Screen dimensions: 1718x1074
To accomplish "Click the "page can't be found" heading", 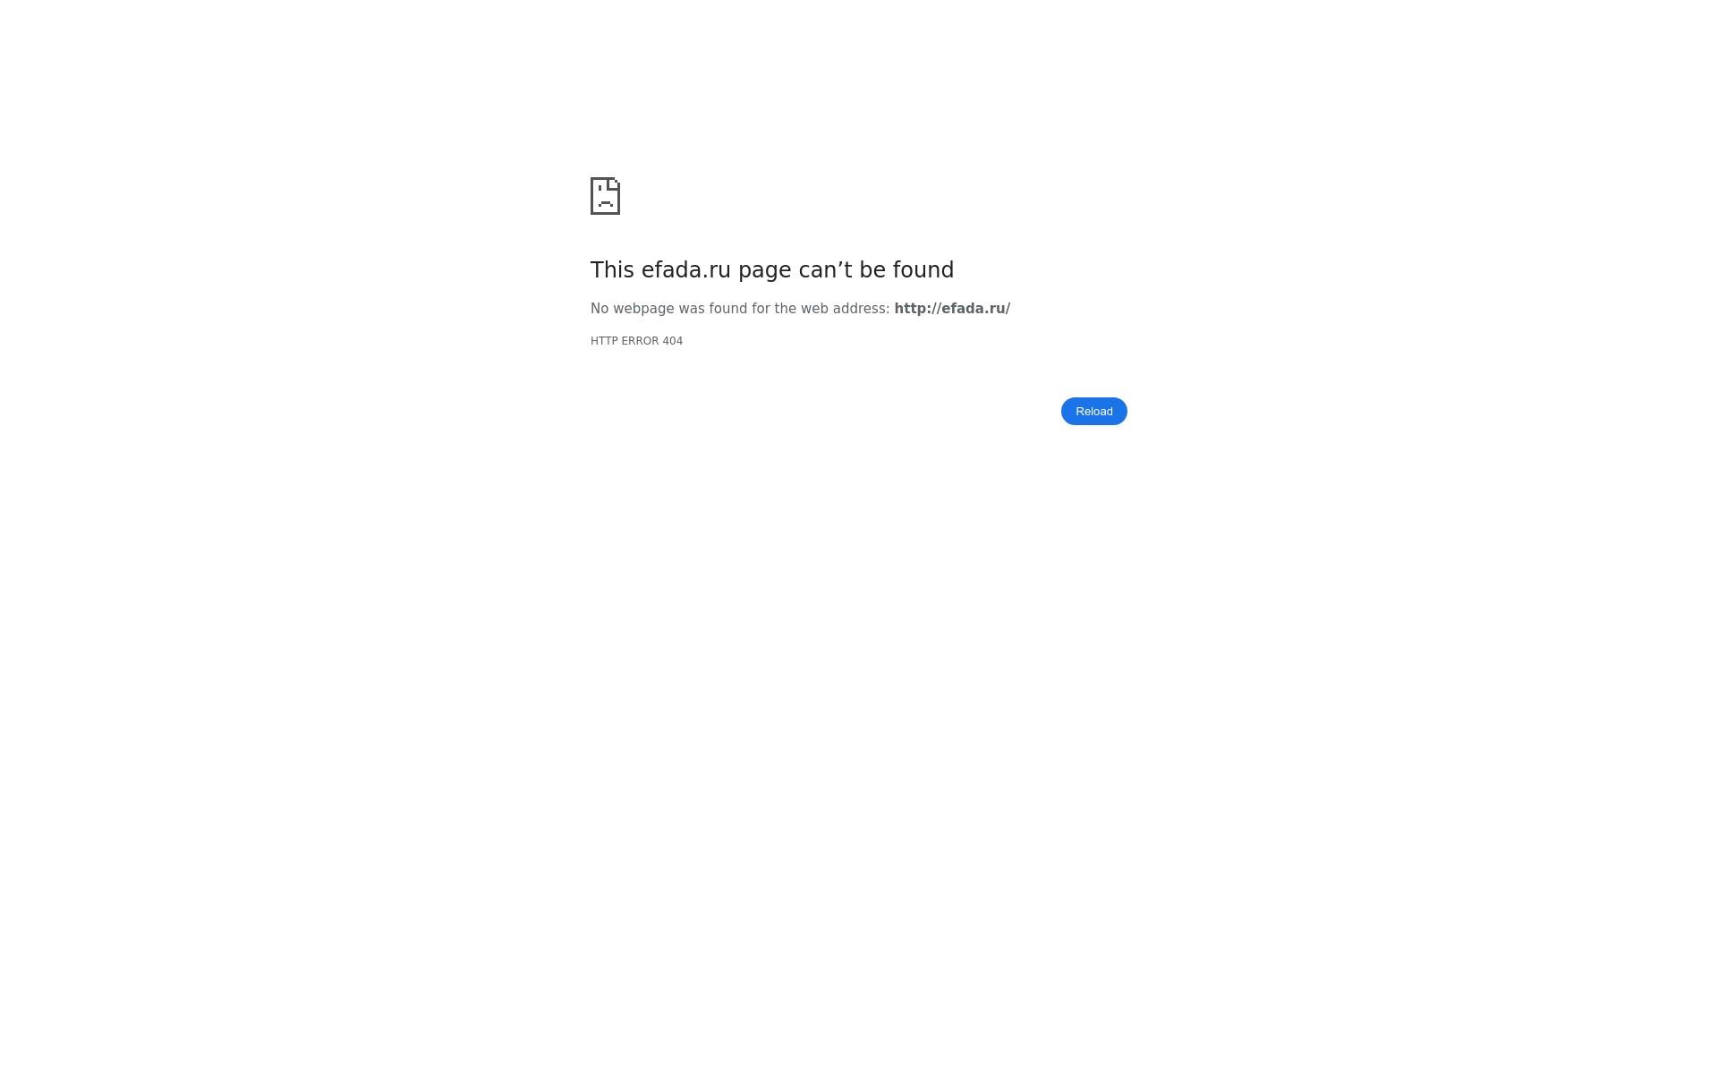I will (772, 270).
